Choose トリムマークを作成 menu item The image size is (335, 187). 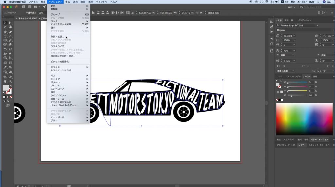(69, 70)
